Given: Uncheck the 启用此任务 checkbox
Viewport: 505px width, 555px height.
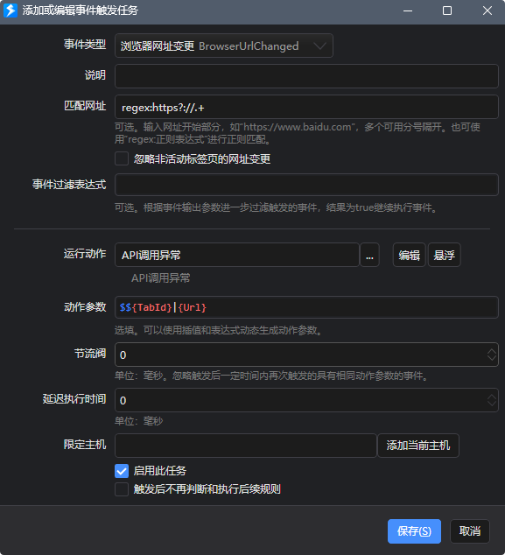Looking at the screenshot, I should pyautogui.click(x=122, y=471).
